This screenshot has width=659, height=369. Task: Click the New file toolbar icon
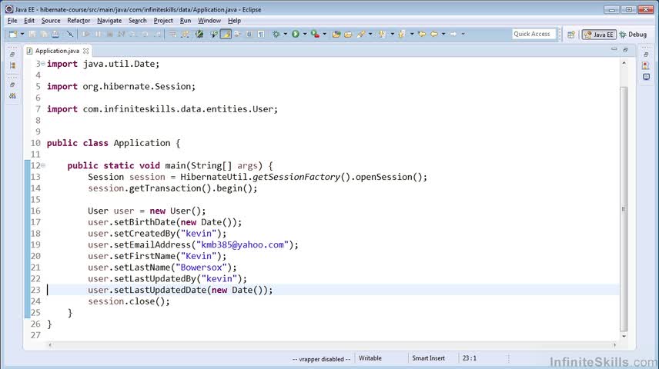tap(13, 34)
